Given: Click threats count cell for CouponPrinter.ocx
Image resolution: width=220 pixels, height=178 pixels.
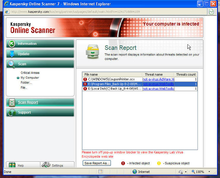Looking at the screenshot, I should (186, 79).
